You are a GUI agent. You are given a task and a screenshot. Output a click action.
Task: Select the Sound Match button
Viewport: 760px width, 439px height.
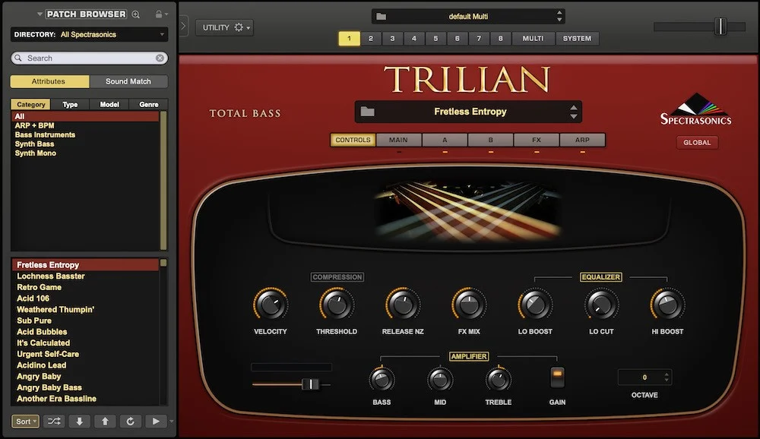[128, 81]
